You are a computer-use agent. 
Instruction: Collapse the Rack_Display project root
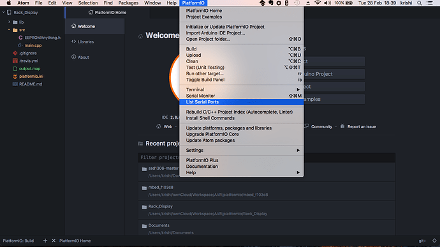[3, 12]
